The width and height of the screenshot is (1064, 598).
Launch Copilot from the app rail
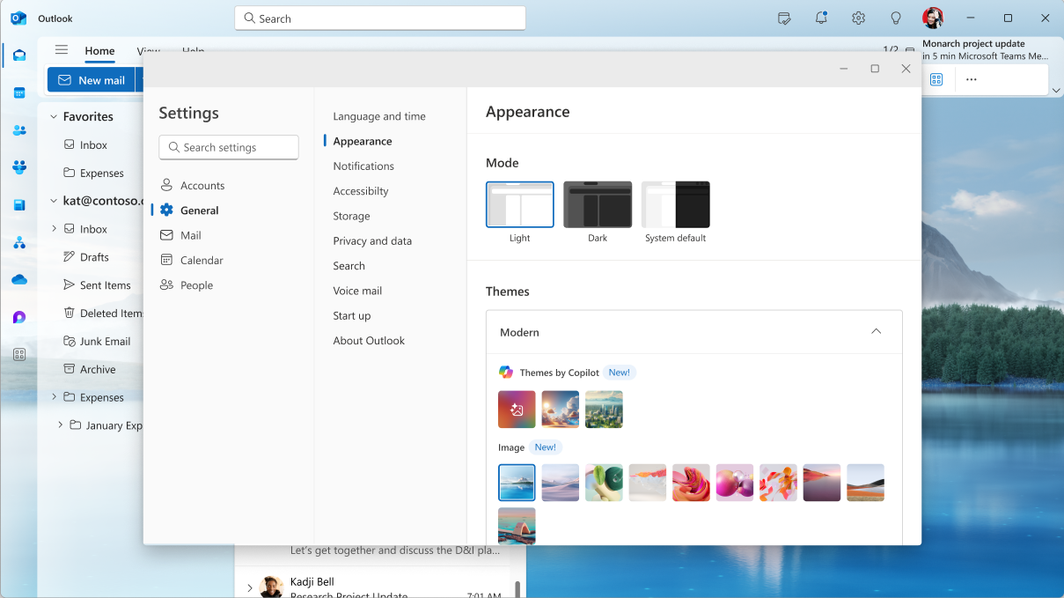click(18, 316)
